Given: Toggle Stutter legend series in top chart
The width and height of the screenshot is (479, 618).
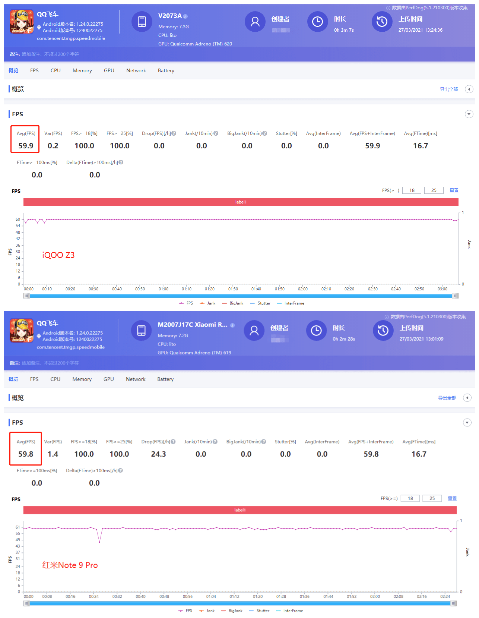Looking at the screenshot, I should tap(260, 303).
